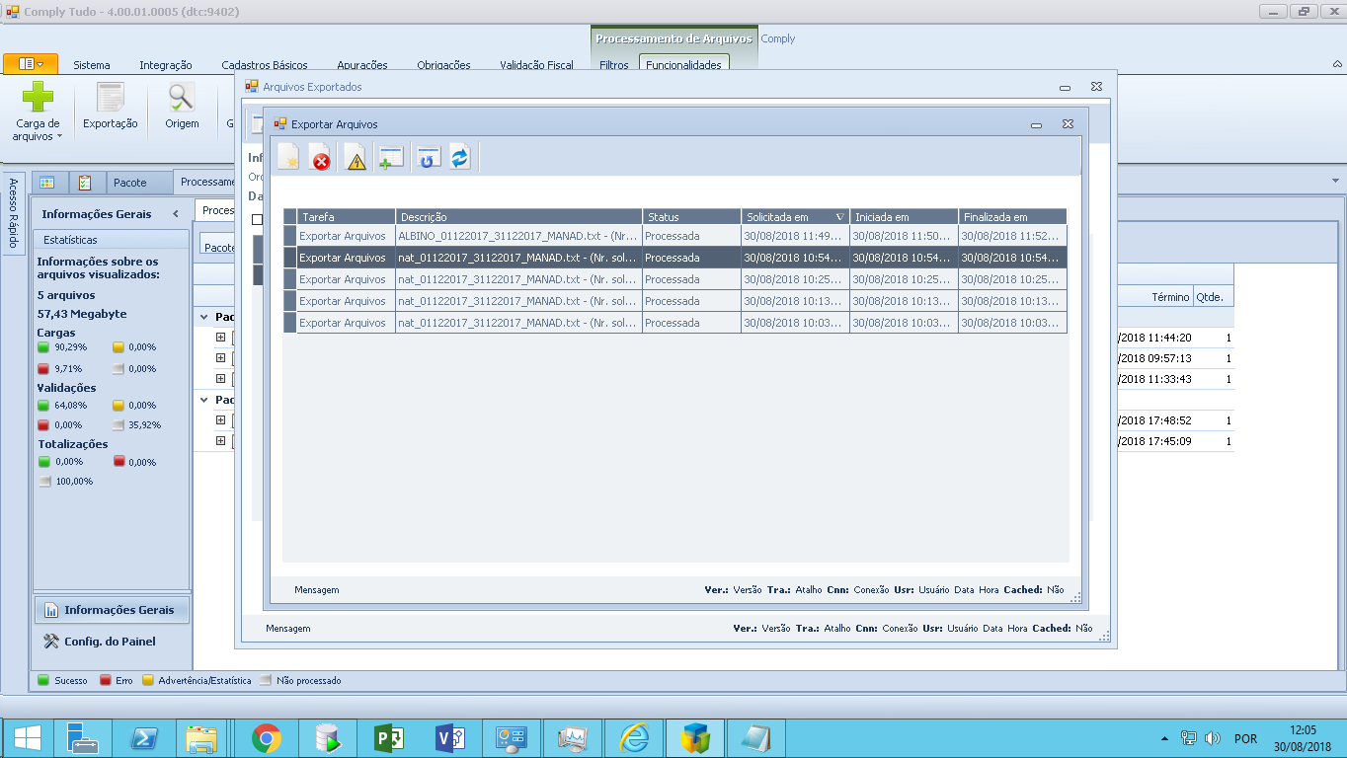Open the Apurações menu

361,65
